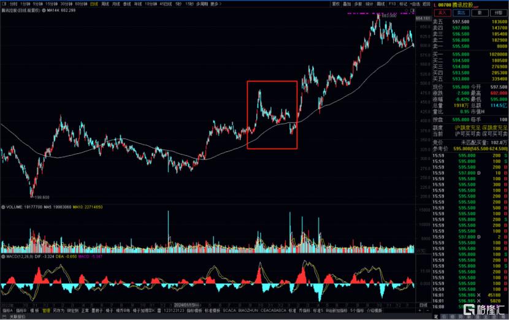
Task: Select the 5分钟 period tab
Action: pos(37,4)
